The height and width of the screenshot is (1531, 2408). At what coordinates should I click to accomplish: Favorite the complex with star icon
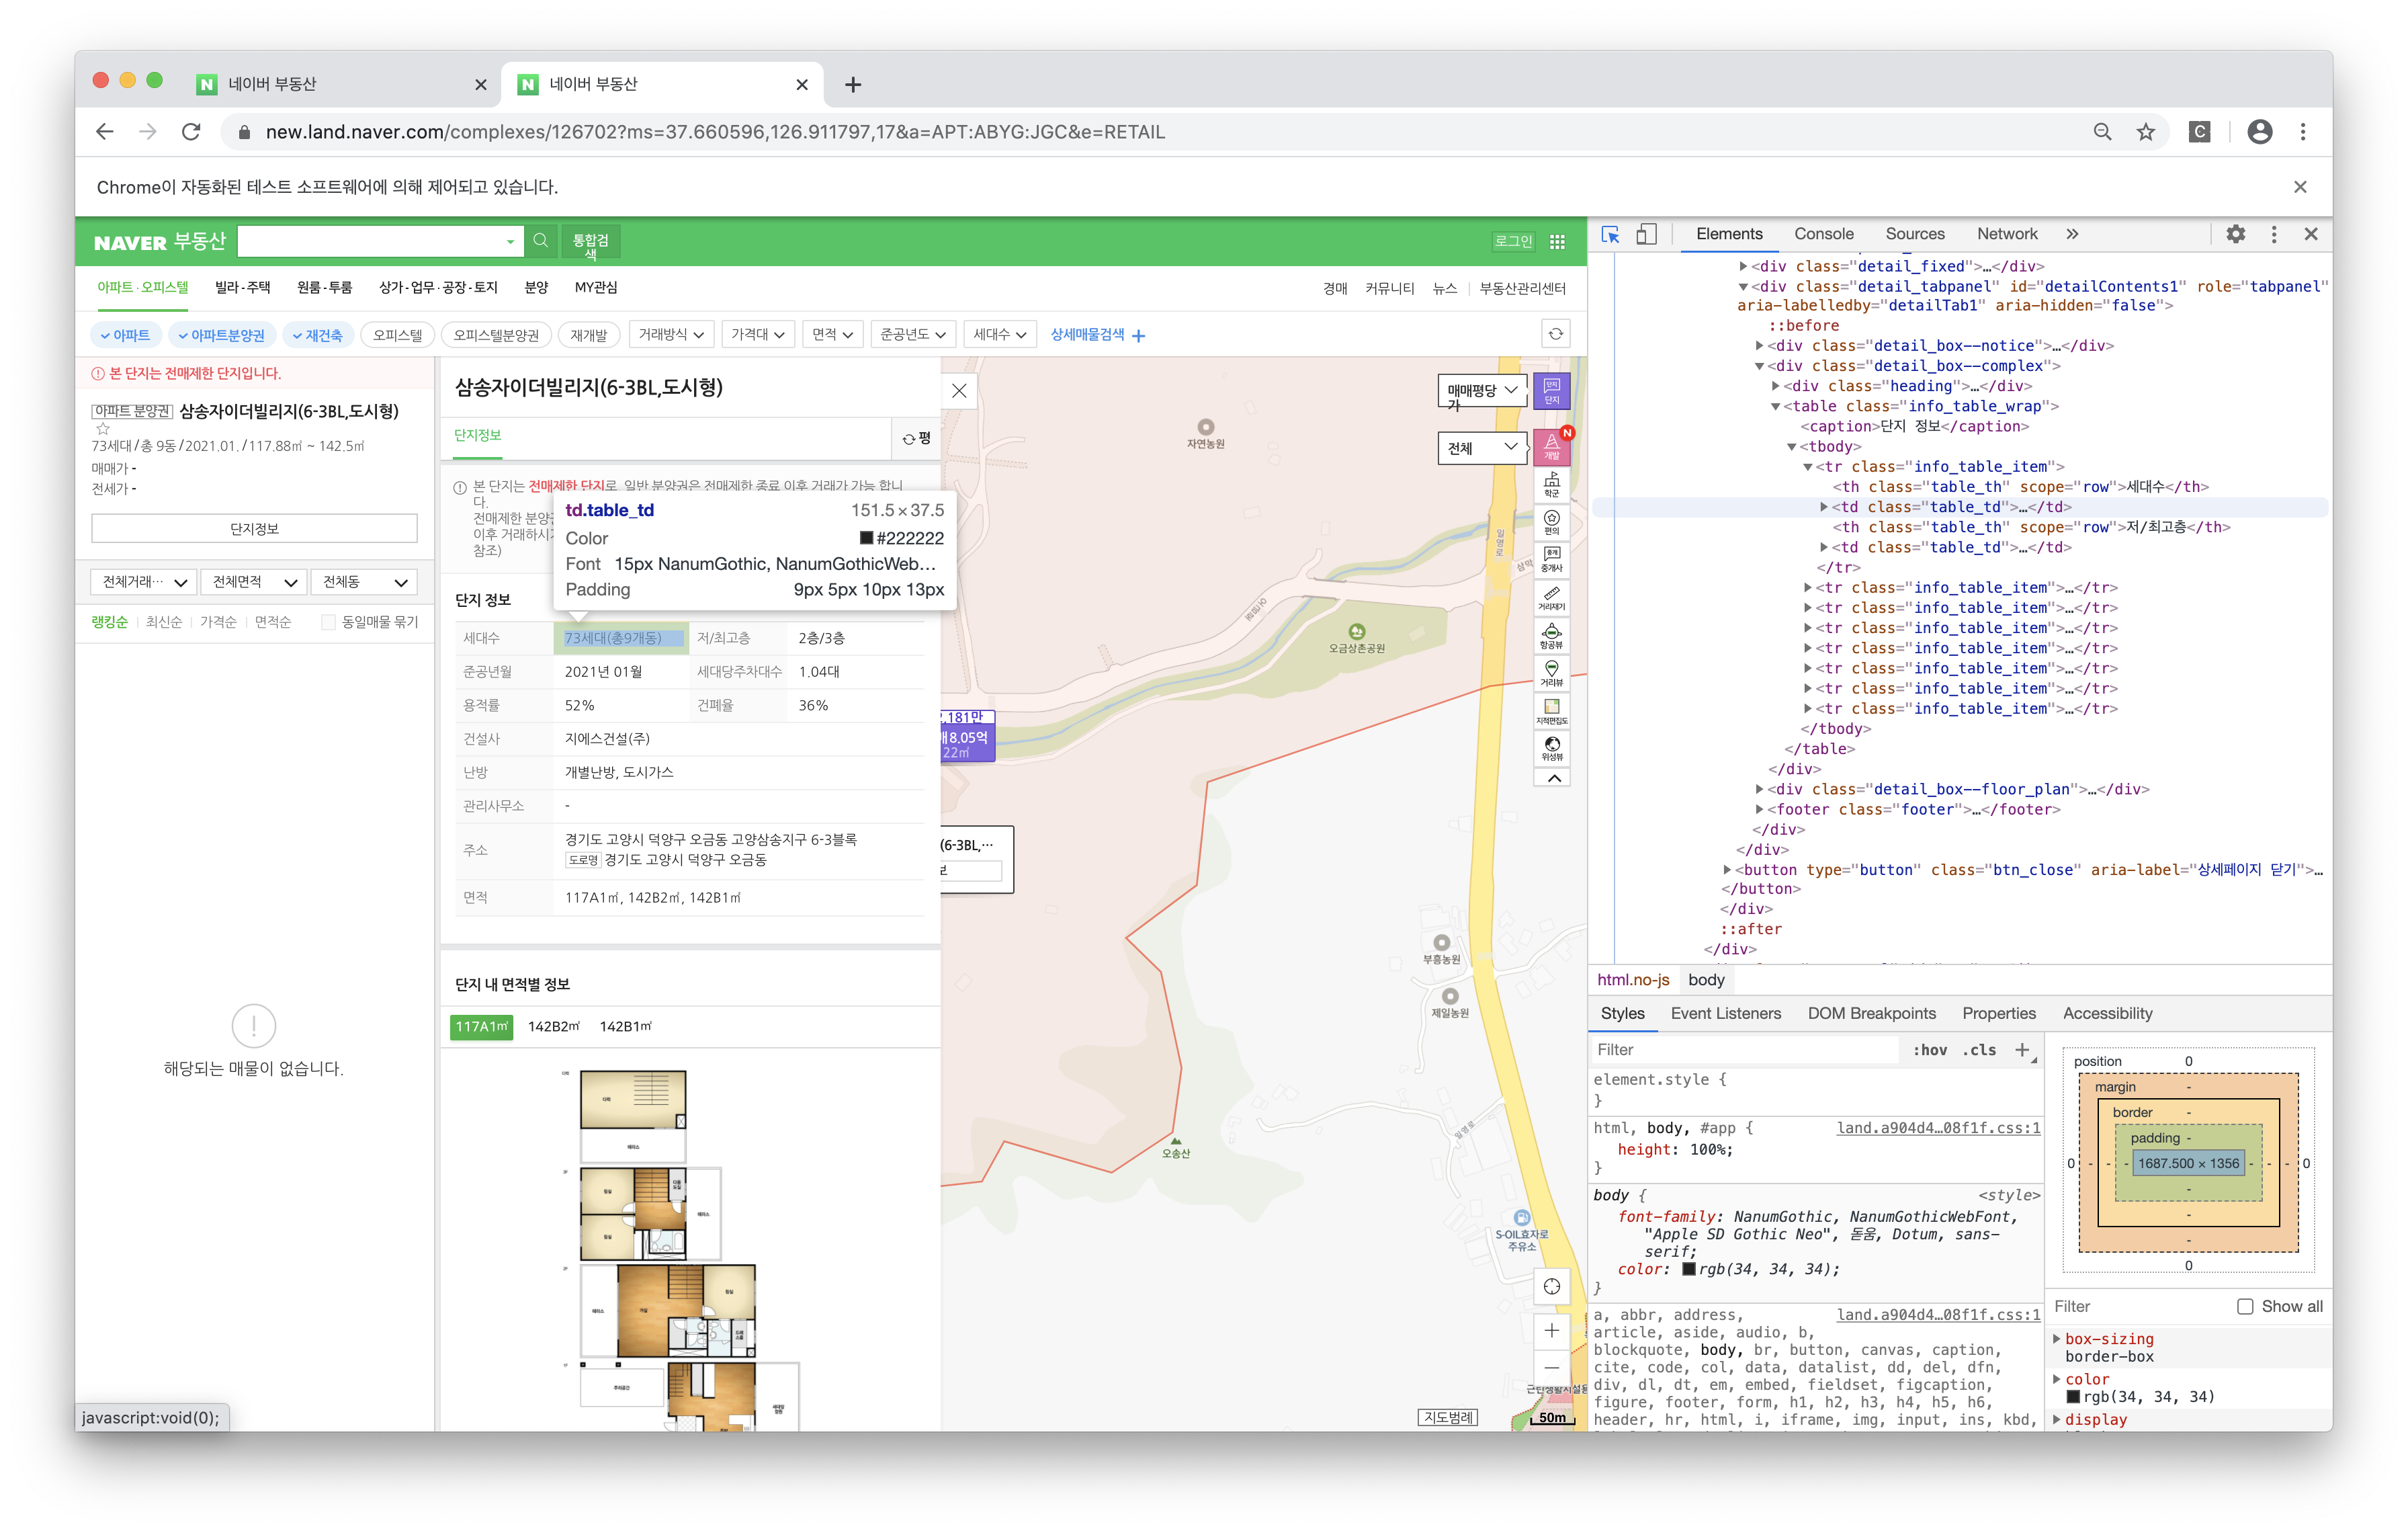102,429
